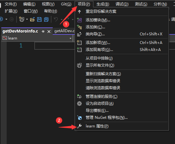
Task: Open the 帮助(H) menu
Action: [50, 11]
